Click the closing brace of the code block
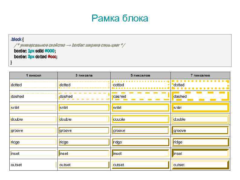Viewport: 240px width, 180px height. 11,62
